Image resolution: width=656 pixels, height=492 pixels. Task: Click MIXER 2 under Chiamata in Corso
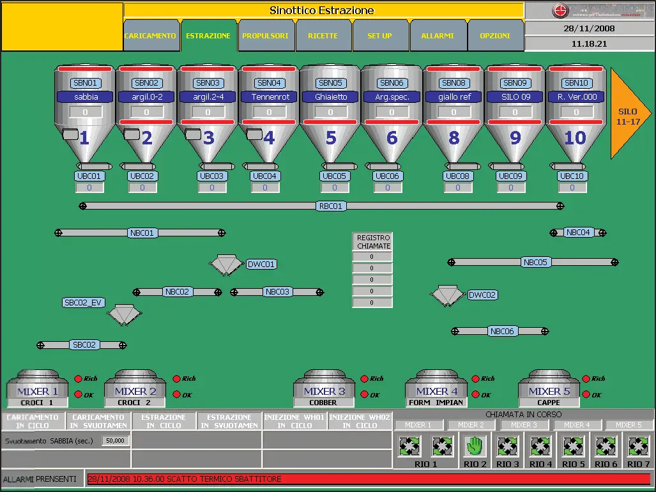(471, 425)
